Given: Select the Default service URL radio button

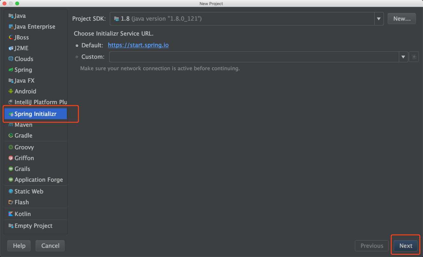Looking at the screenshot, I should pyautogui.click(x=77, y=45).
